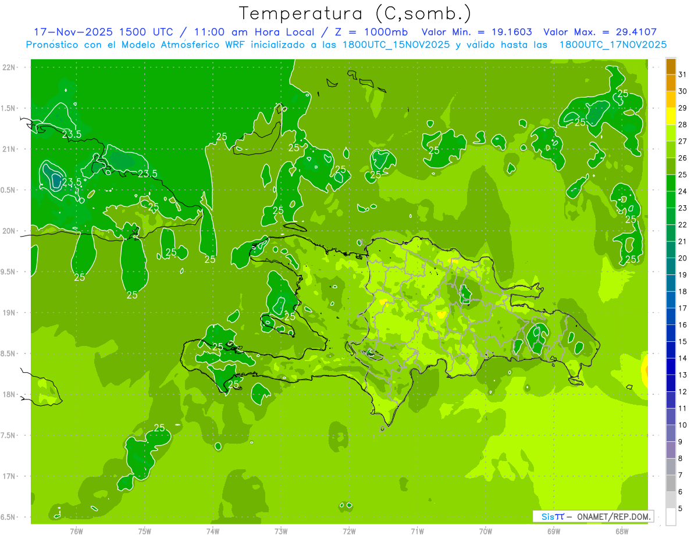
Task: Click legend value 29
Action: click(x=682, y=108)
